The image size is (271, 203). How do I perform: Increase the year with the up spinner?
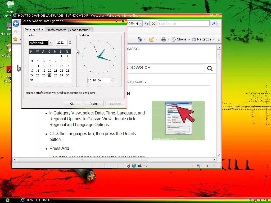click(x=70, y=41)
